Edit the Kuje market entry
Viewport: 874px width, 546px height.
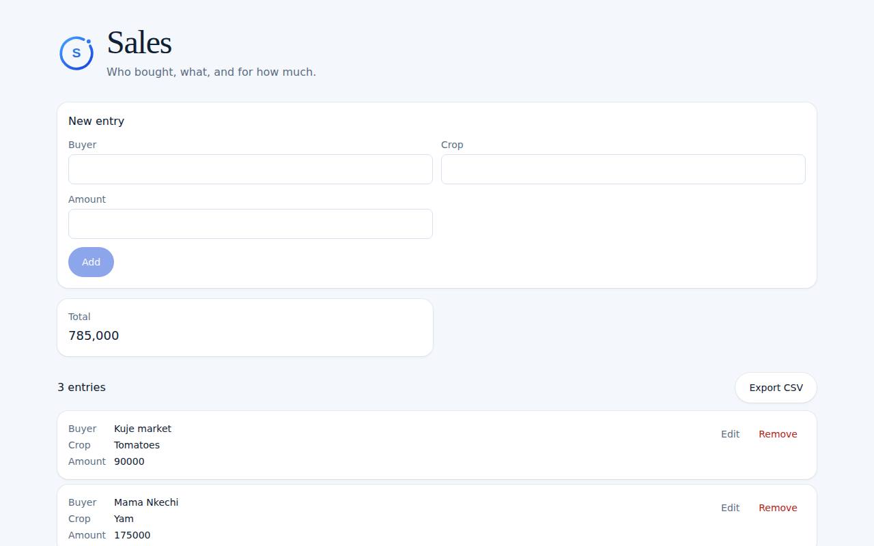pyautogui.click(x=731, y=434)
